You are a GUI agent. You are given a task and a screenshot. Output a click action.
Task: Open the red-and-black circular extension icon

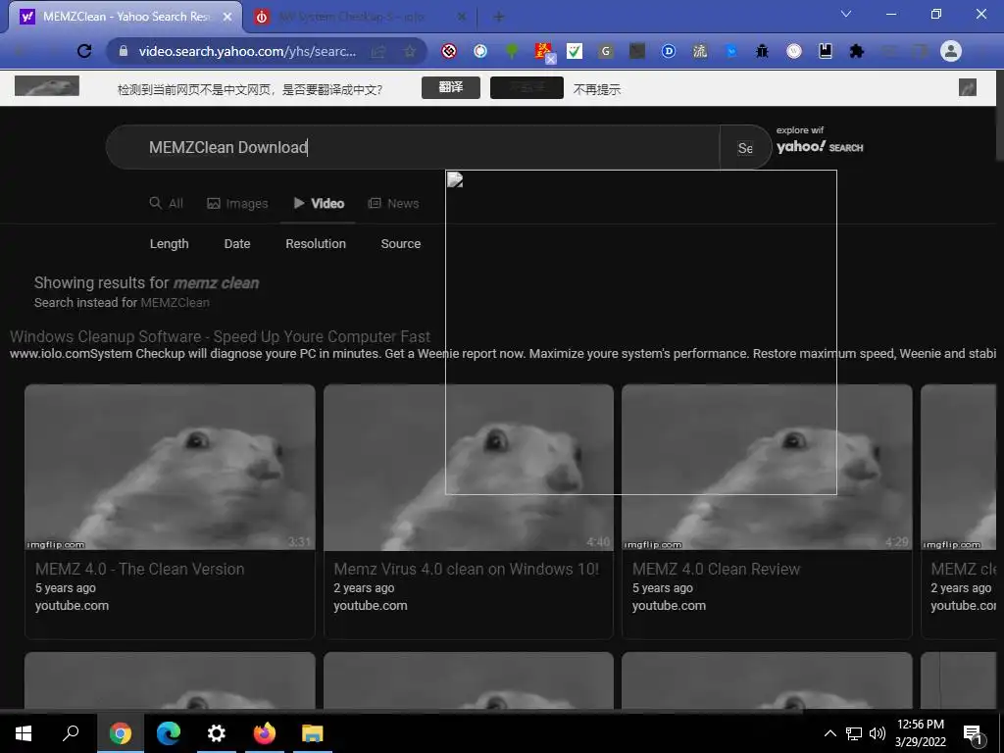[x=449, y=51]
